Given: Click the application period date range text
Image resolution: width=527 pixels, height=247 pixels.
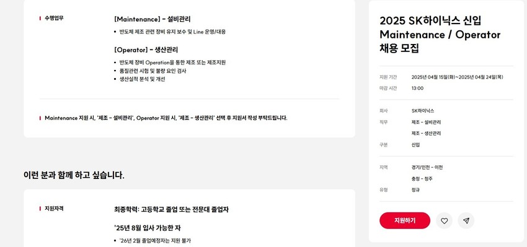Looking at the screenshot, I should (457, 77).
